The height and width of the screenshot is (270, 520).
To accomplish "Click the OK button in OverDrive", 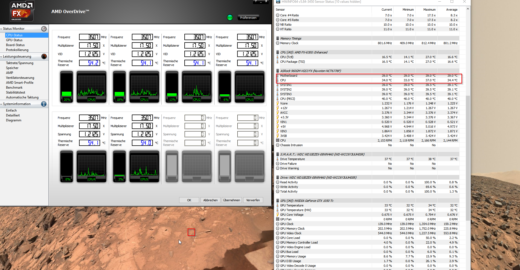I will tap(189, 200).
